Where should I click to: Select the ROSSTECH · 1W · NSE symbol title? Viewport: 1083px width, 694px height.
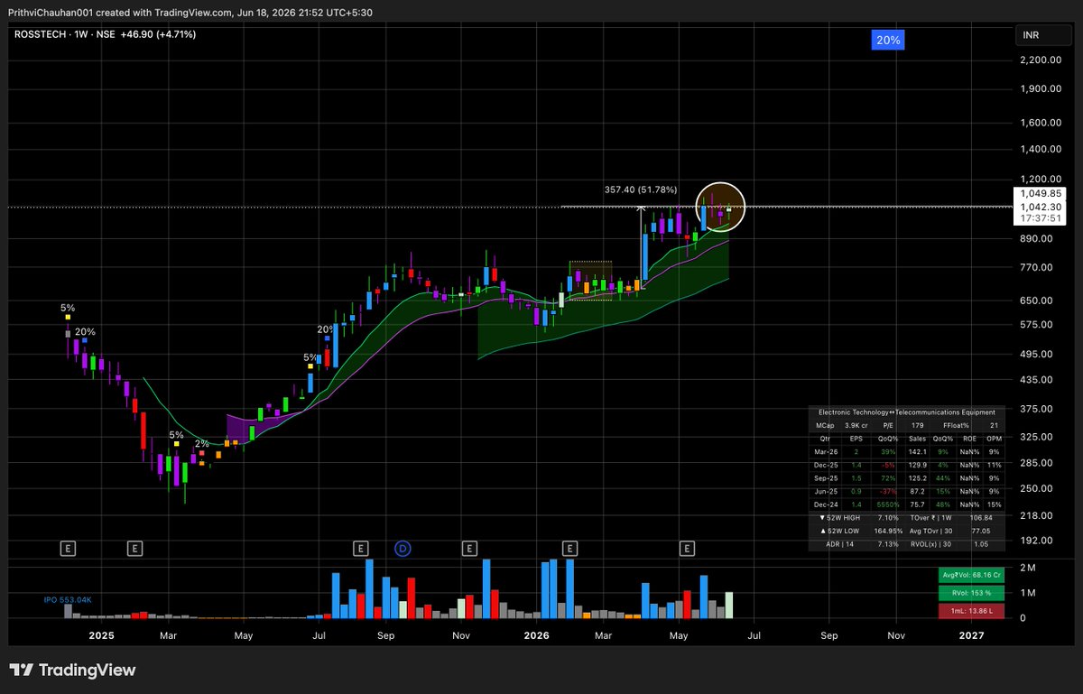point(62,34)
